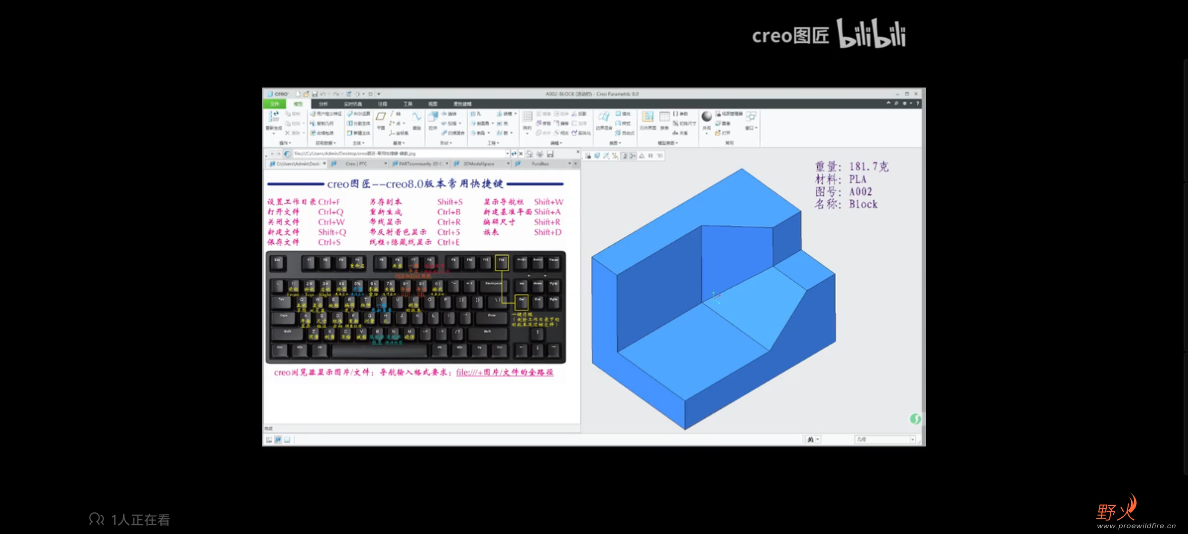Viewport: 1188px width, 534px height.
Task: Click the 边界混合 boundary blend icon
Action: 604,117
